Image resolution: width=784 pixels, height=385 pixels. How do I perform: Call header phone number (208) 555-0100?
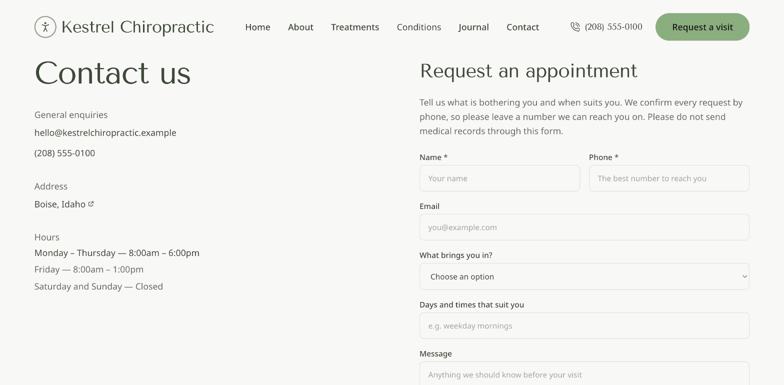[613, 27]
